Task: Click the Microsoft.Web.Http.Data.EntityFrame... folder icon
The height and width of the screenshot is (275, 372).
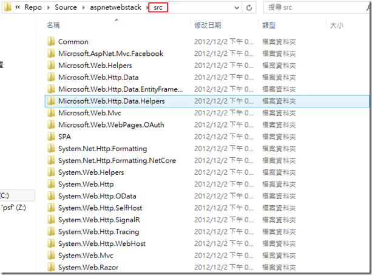Action: point(51,89)
